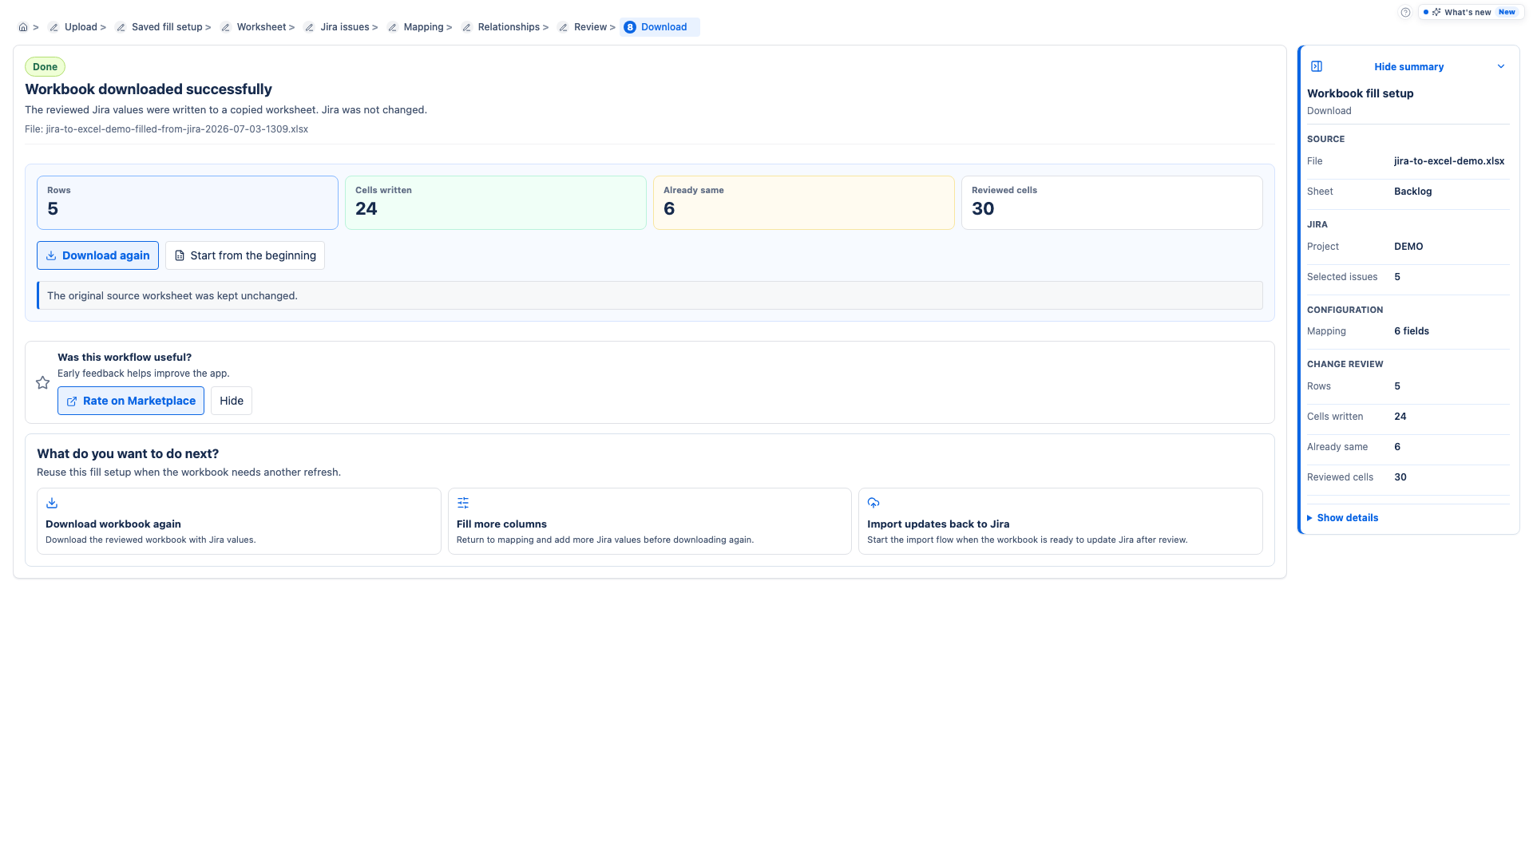Click the 6 fields mapping value
The image size is (1533, 862).
coord(1412,331)
